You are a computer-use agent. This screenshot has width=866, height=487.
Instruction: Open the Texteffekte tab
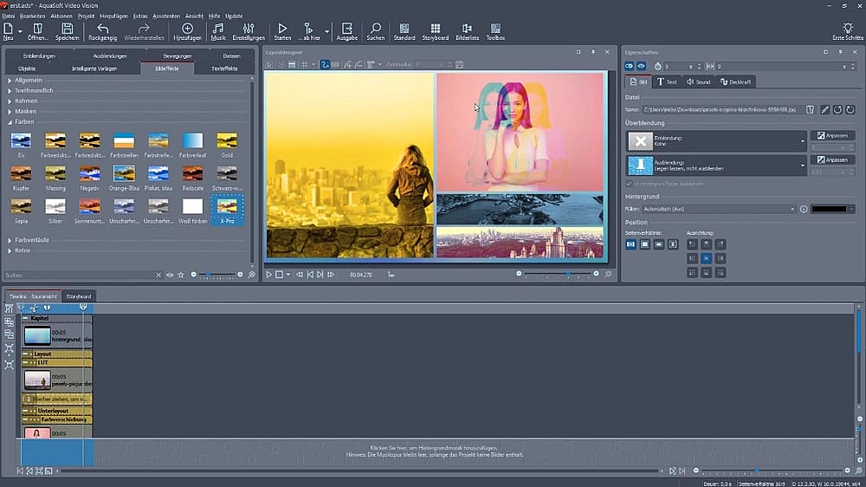(x=223, y=68)
